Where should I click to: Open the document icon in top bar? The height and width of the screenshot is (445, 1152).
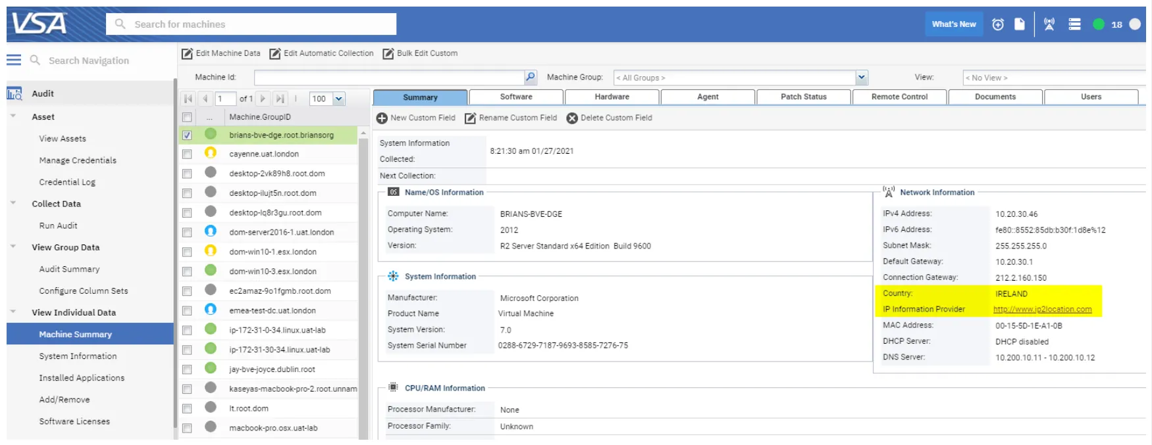click(x=1019, y=24)
